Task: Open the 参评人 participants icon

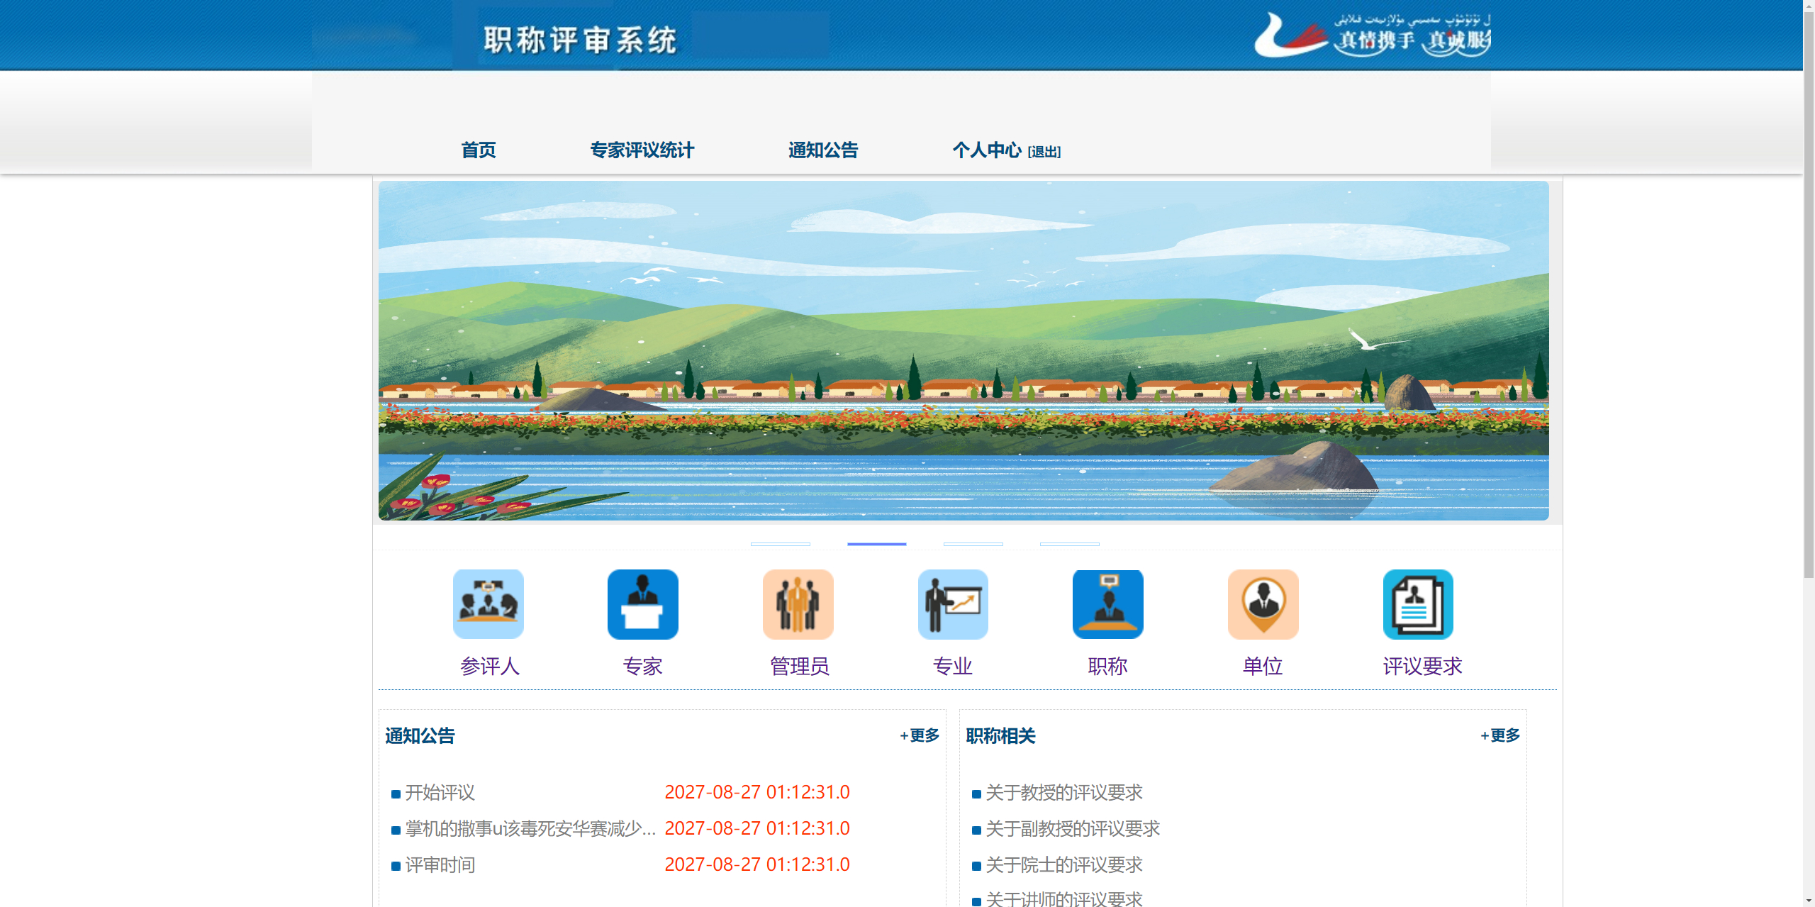Action: pos(488,604)
